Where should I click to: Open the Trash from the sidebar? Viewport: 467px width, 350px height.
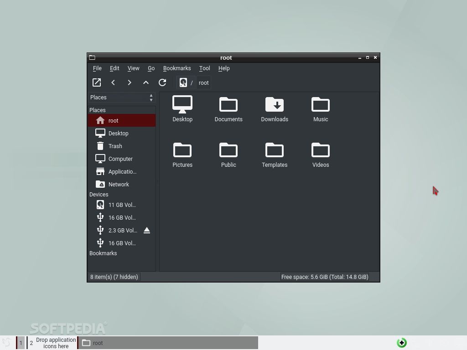coord(115,146)
